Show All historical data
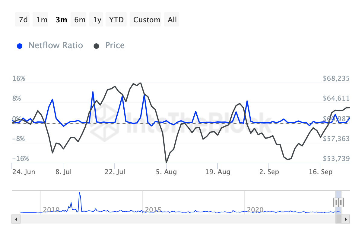Image resolution: width=362 pixels, height=241 pixels. [x=172, y=20]
